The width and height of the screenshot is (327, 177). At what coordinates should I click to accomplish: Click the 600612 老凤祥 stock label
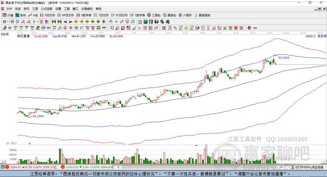[316, 36]
